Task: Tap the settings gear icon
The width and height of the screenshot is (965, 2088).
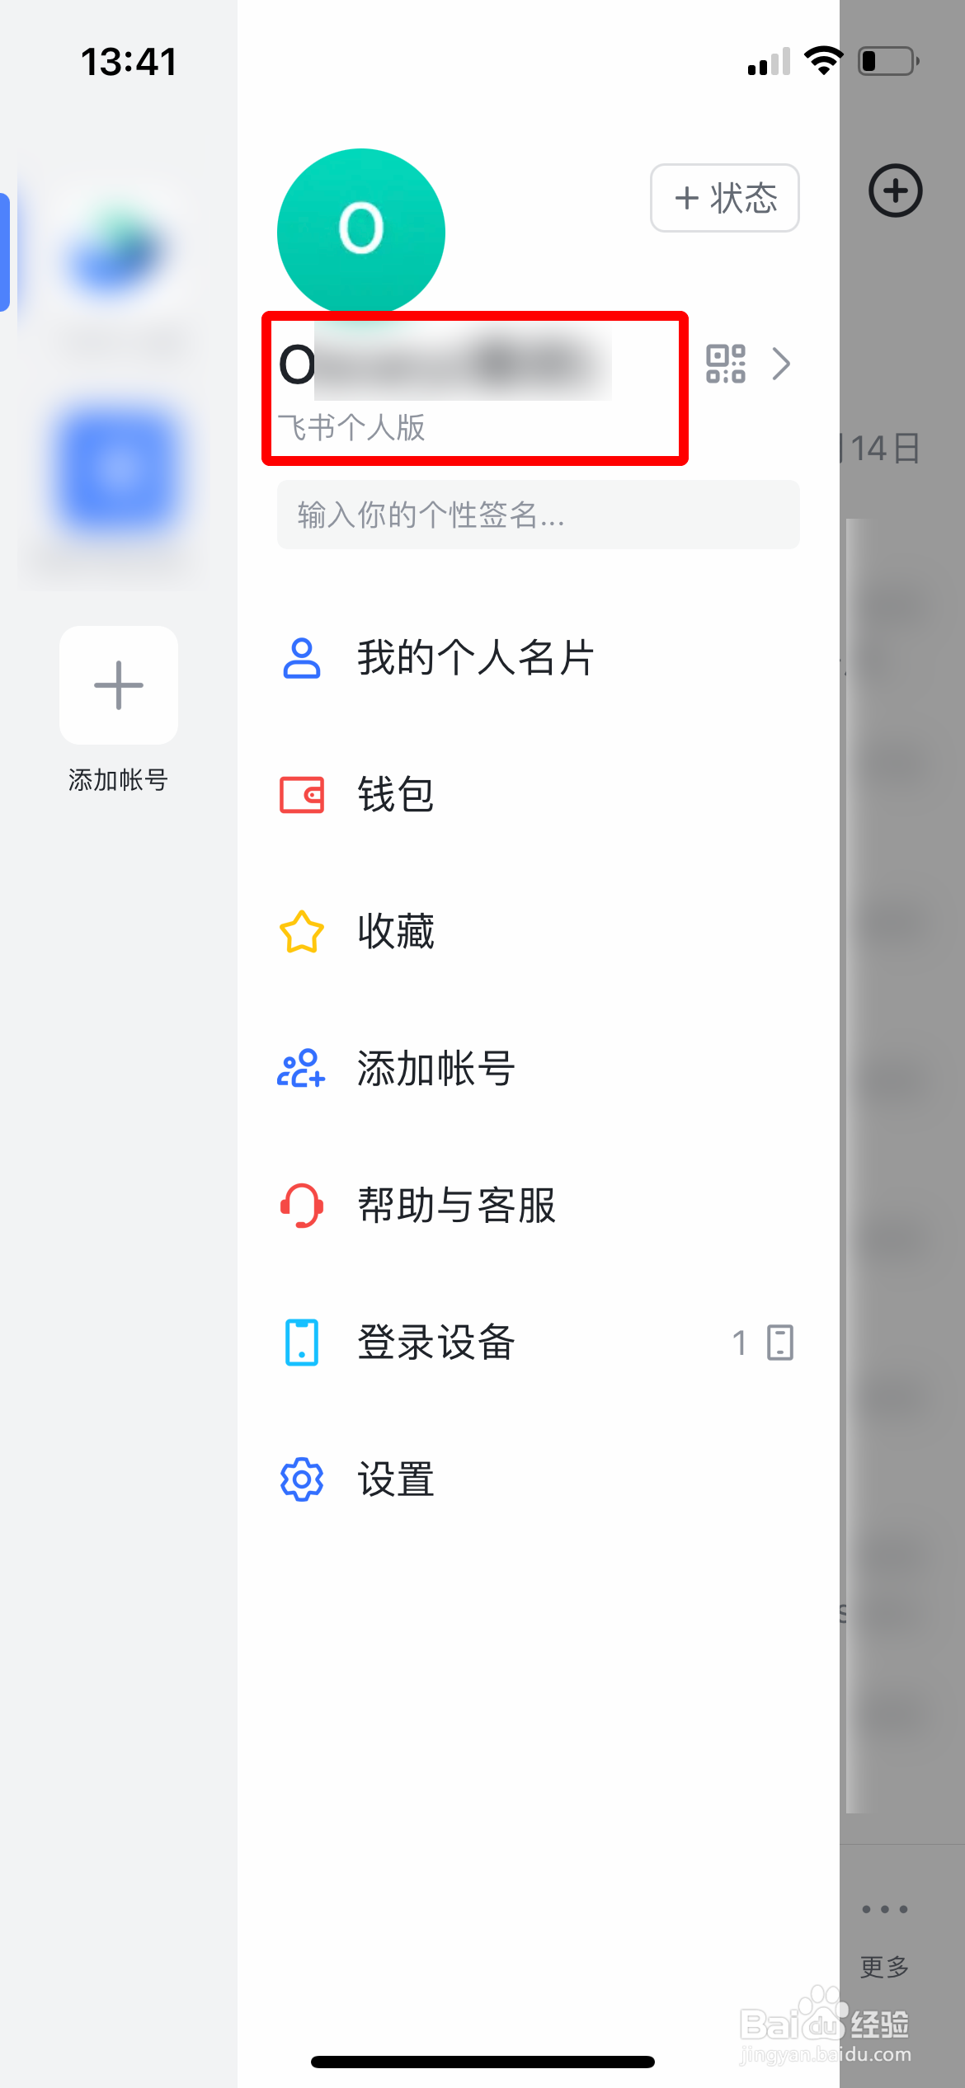Action: point(302,1479)
